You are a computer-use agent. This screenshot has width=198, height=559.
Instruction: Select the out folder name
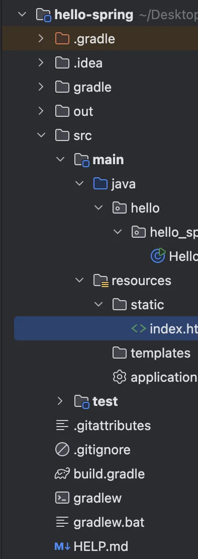[x=83, y=112]
